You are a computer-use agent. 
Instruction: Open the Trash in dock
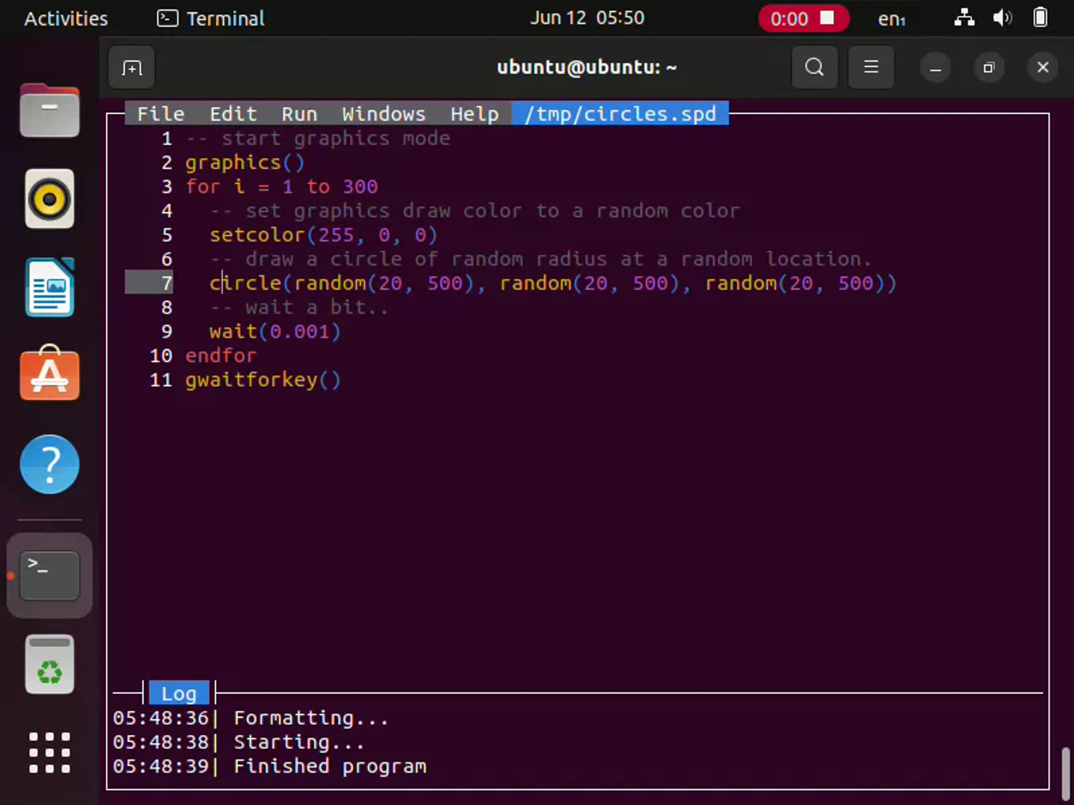tap(50, 664)
